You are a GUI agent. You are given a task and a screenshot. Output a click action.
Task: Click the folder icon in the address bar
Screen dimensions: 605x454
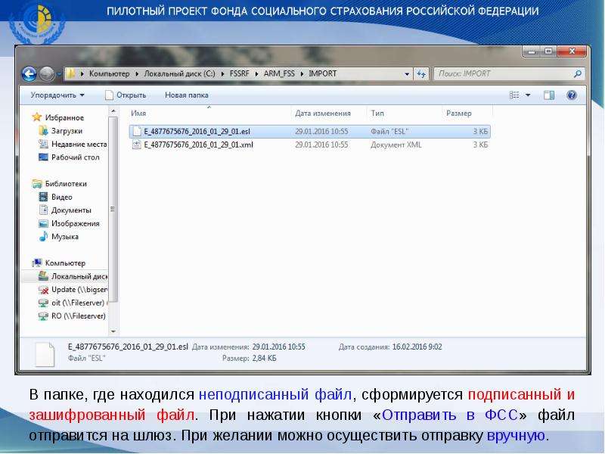[70, 73]
